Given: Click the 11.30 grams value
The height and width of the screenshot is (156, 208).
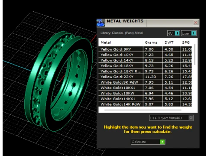Looking at the screenshot, I should [x=150, y=77].
